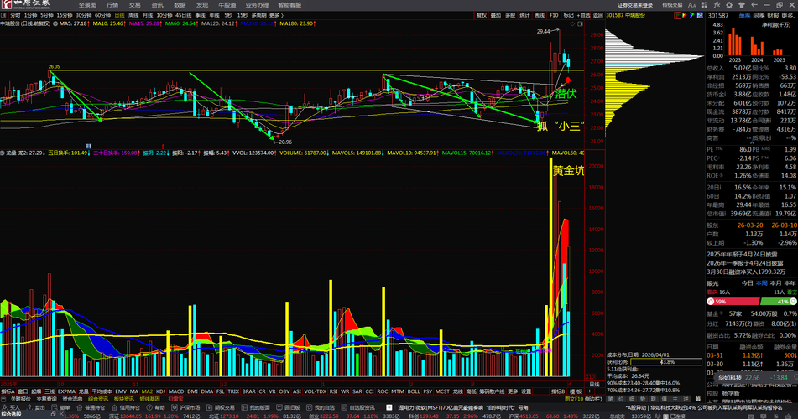Click the 获利比例 43.8% bar
Viewport: 798px width, 419px height.
(666, 362)
